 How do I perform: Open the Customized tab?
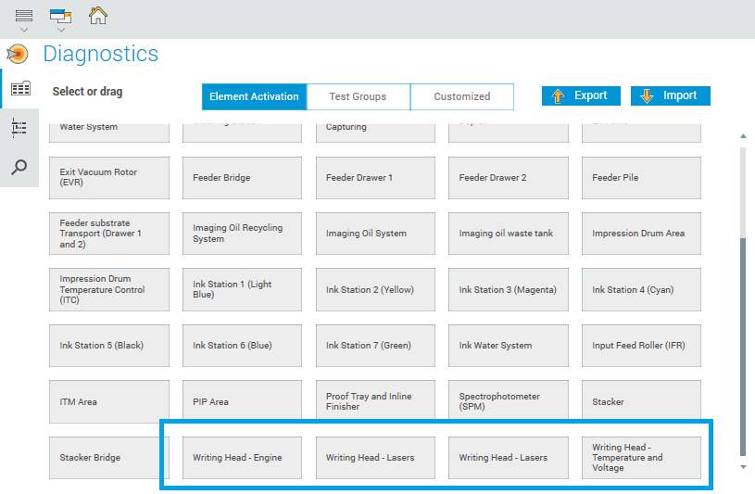point(461,96)
